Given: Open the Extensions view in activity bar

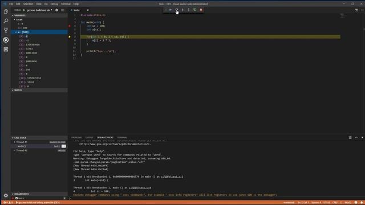Looking at the screenshot, I should click(x=6, y=50).
